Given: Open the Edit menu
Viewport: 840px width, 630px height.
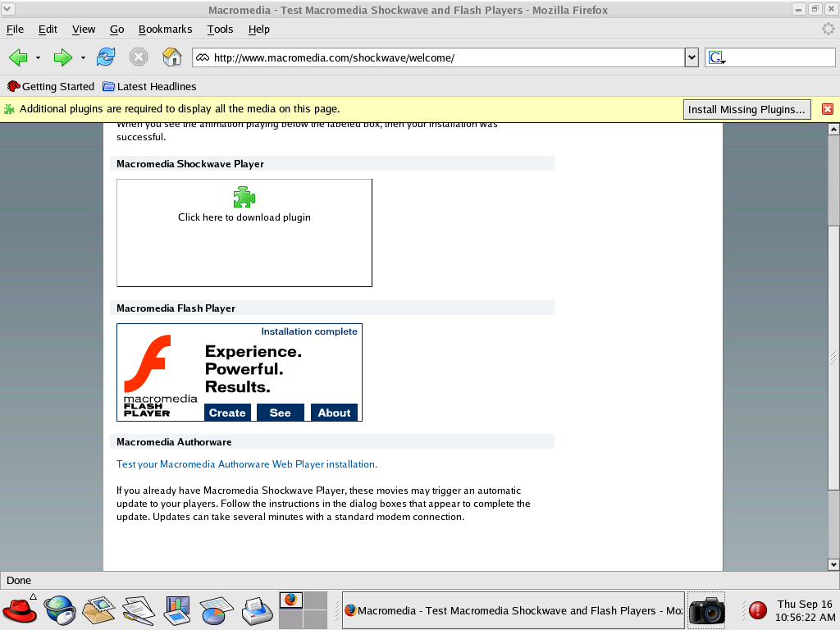Looking at the screenshot, I should [x=48, y=30].
